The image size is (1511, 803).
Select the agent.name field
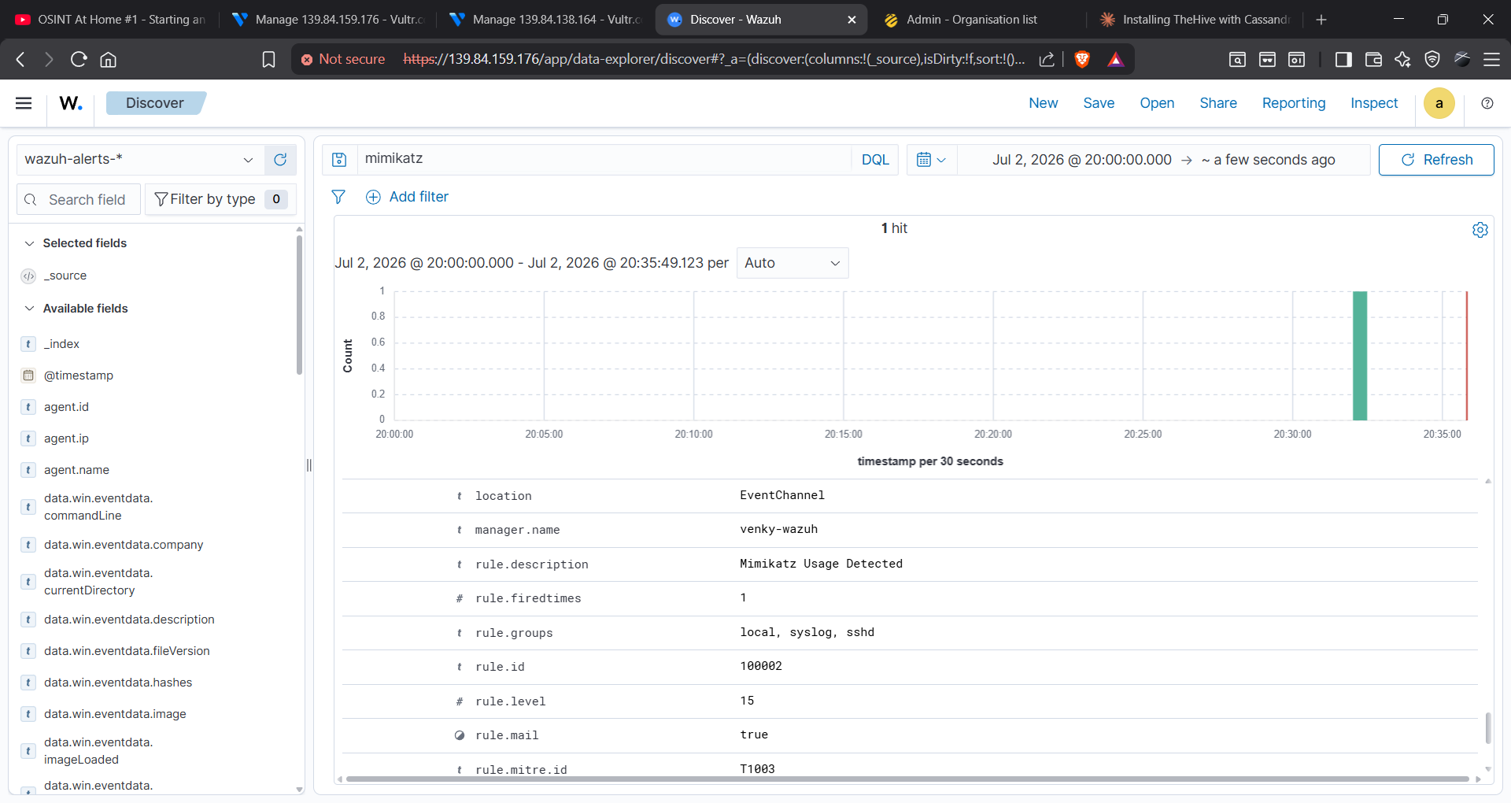click(x=76, y=470)
